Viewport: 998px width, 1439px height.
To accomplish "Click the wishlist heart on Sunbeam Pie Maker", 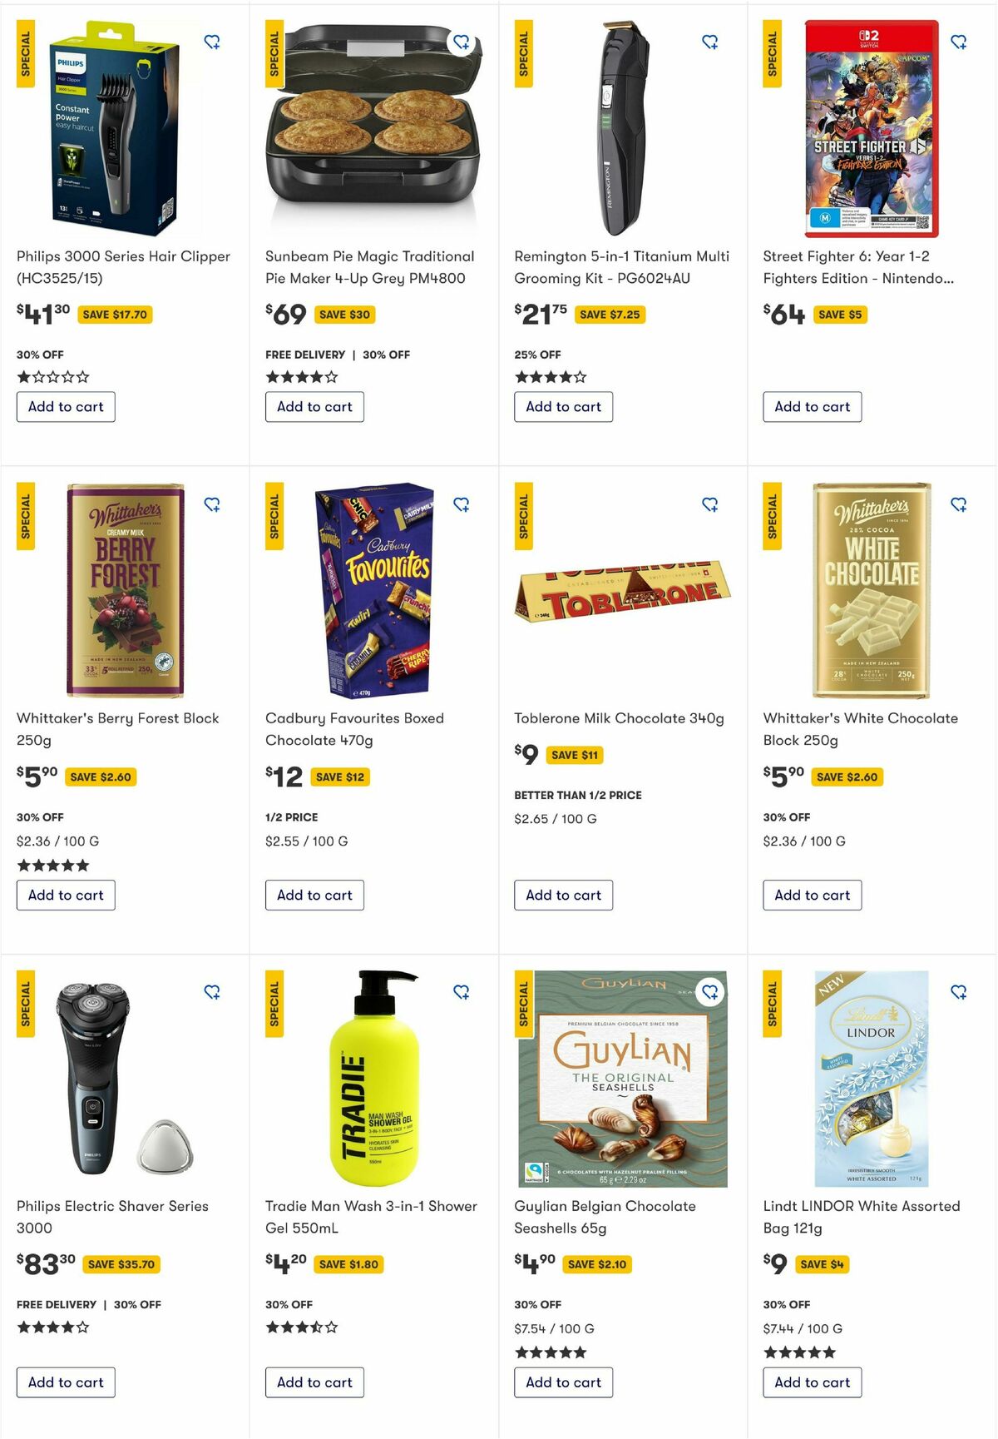I will coord(462,43).
